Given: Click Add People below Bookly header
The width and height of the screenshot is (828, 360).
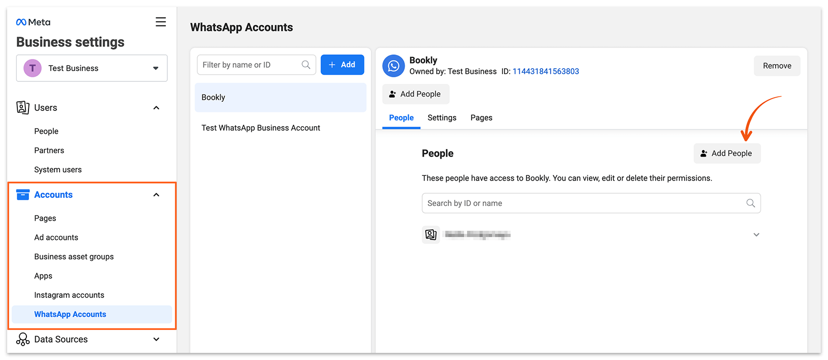Looking at the screenshot, I should pyautogui.click(x=416, y=94).
